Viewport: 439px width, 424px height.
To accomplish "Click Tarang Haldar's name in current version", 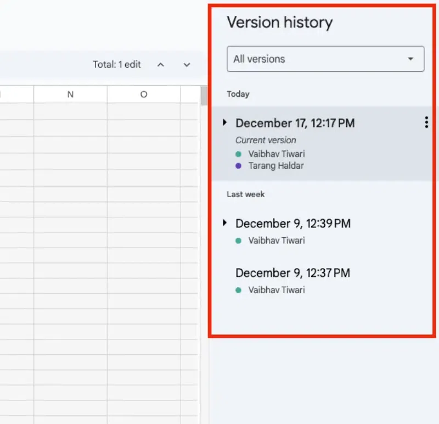I will click(275, 166).
